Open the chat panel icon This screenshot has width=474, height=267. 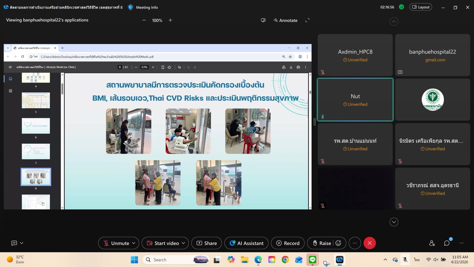[x=446, y=243]
